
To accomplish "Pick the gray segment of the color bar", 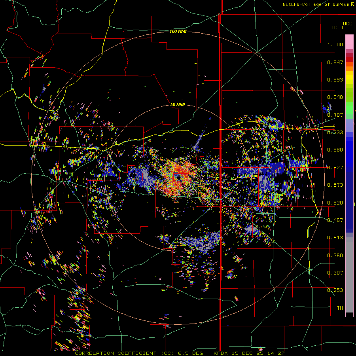I will (x=349, y=275).
